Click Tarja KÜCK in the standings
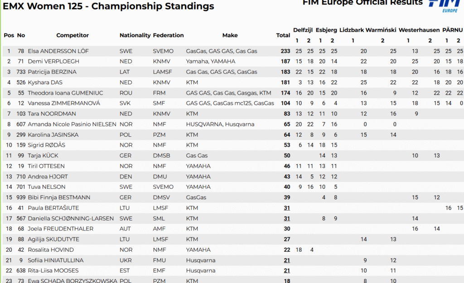 (x=43, y=156)
